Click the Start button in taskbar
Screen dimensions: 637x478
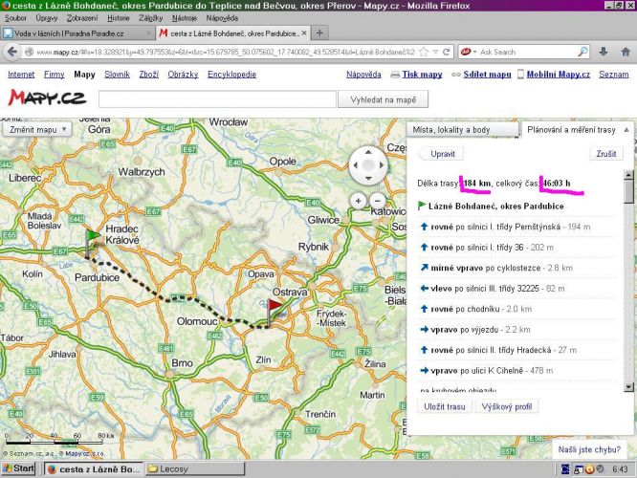(18, 468)
